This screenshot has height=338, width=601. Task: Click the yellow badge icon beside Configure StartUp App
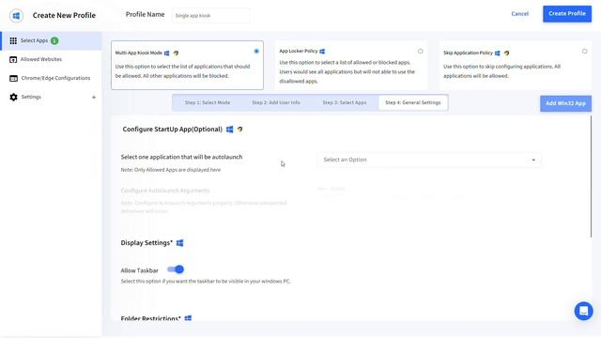[x=240, y=130]
